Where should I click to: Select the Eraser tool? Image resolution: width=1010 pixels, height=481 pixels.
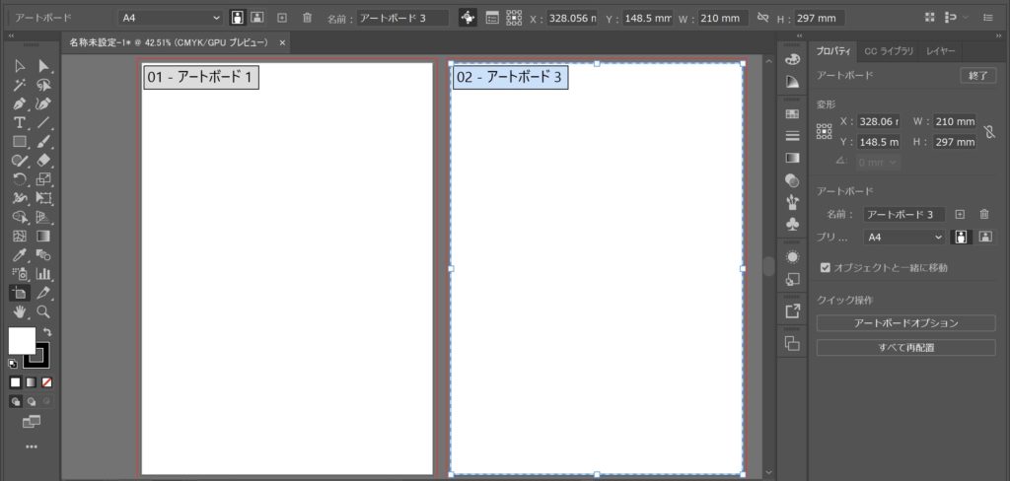coord(43,161)
